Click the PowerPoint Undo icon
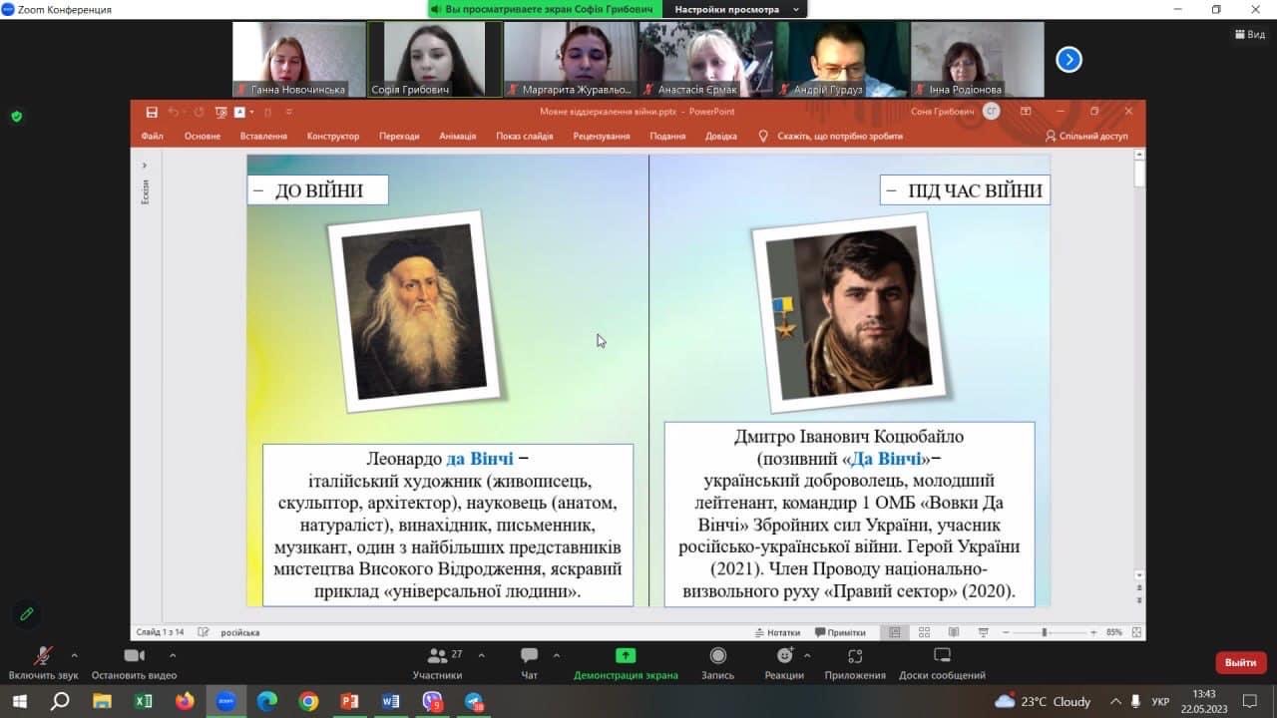 tap(174, 112)
